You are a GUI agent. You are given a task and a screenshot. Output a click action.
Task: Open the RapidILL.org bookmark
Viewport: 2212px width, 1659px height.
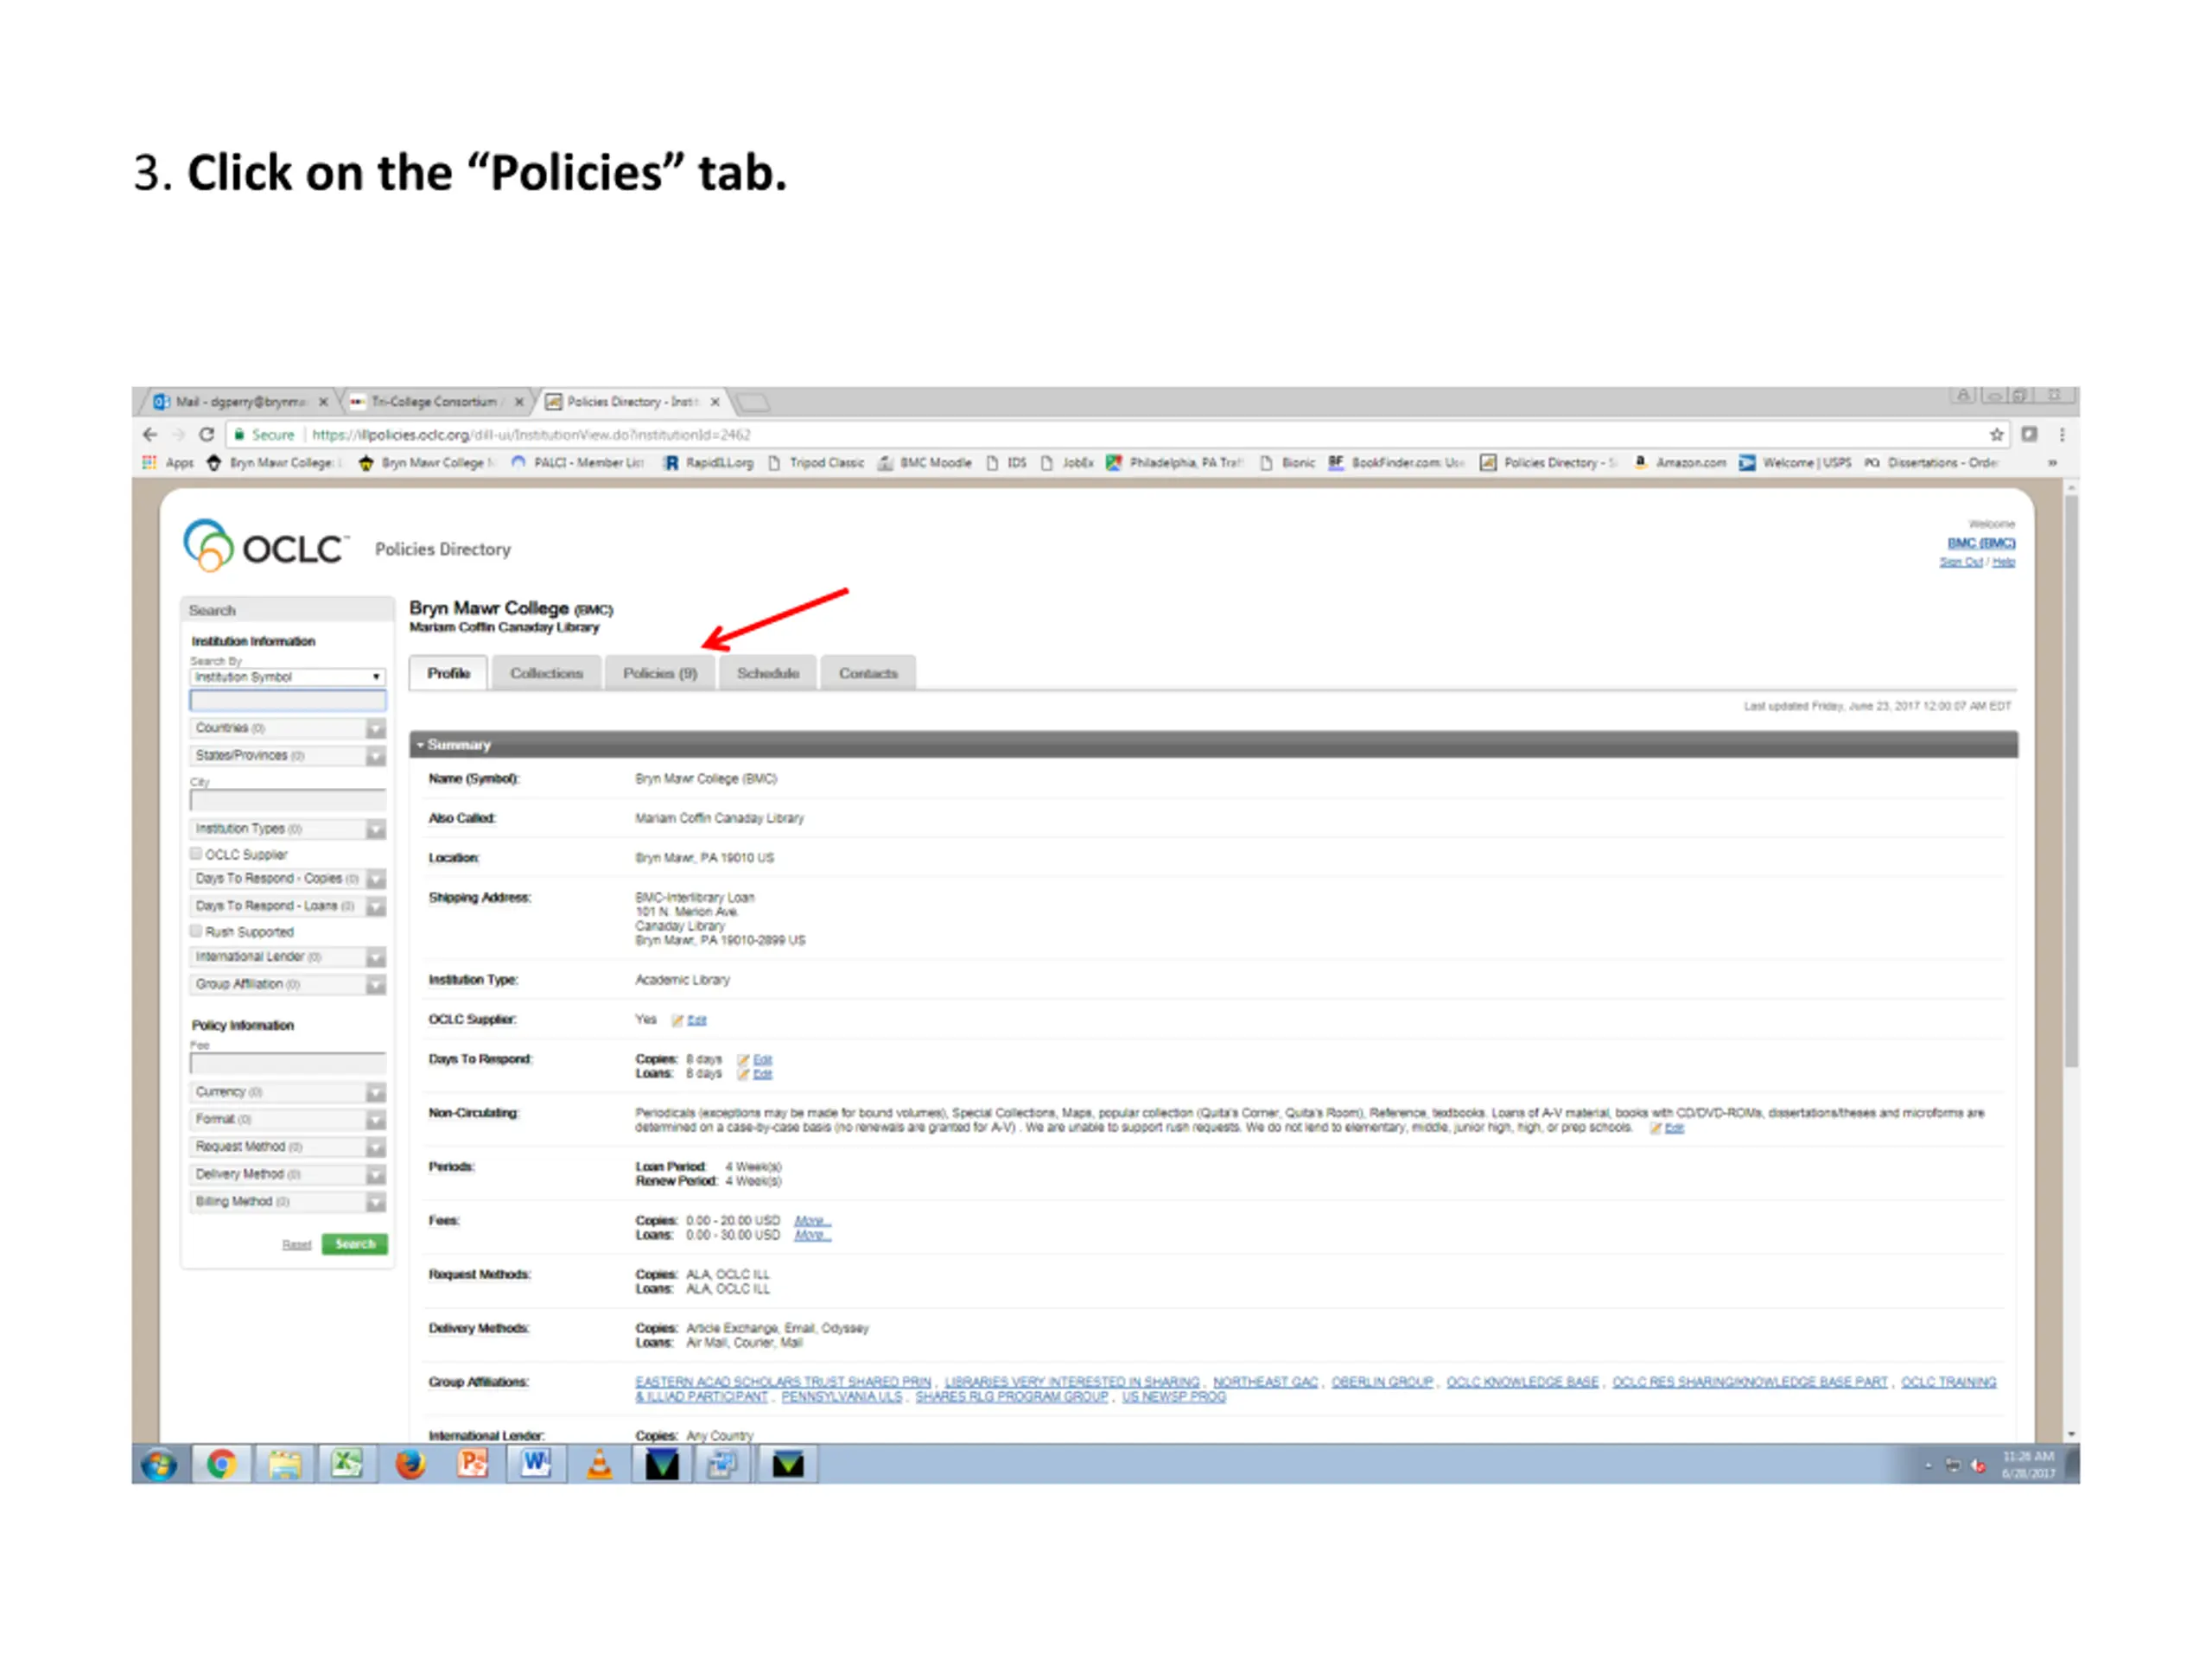(x=708, y=463)
